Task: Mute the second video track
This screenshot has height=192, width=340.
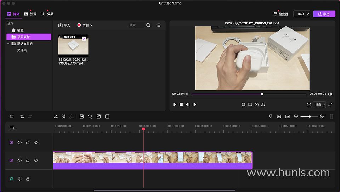Action: [19, 160]
